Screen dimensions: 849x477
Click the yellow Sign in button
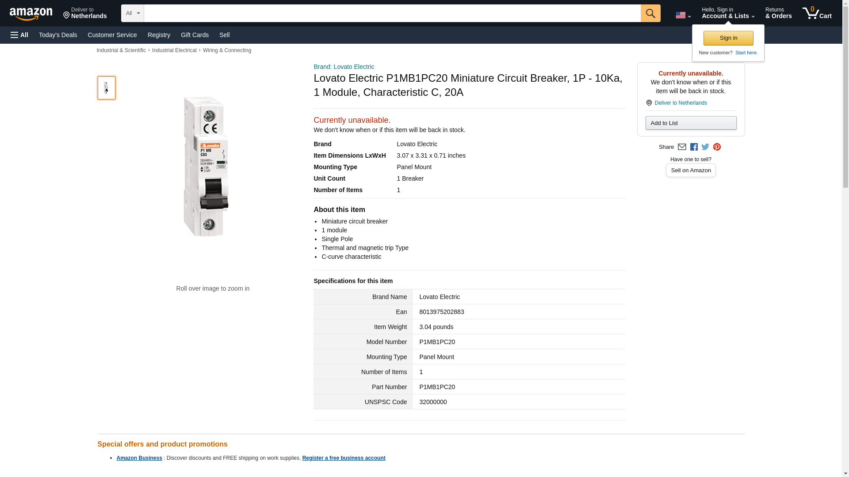[728, 38]
